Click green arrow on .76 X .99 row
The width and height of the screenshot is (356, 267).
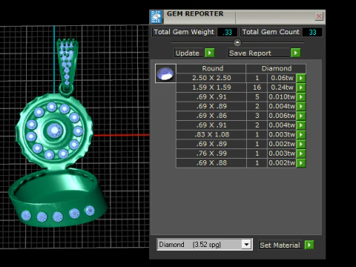click(301, 154)
